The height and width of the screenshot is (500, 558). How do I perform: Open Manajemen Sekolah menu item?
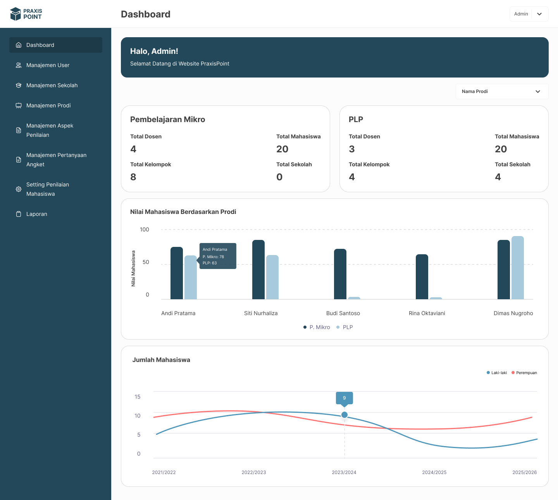(x=56, y=85)
